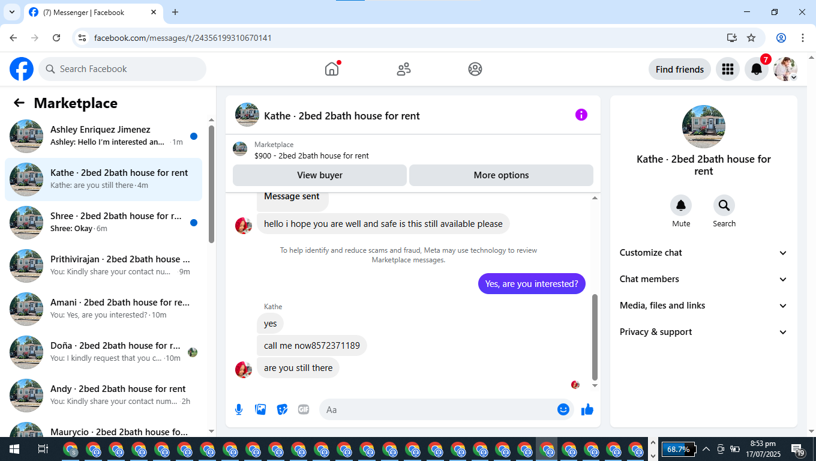Attach a photo using the image icon
The width and height of the screenshot is (816, 461).
[x=260, y=409]
